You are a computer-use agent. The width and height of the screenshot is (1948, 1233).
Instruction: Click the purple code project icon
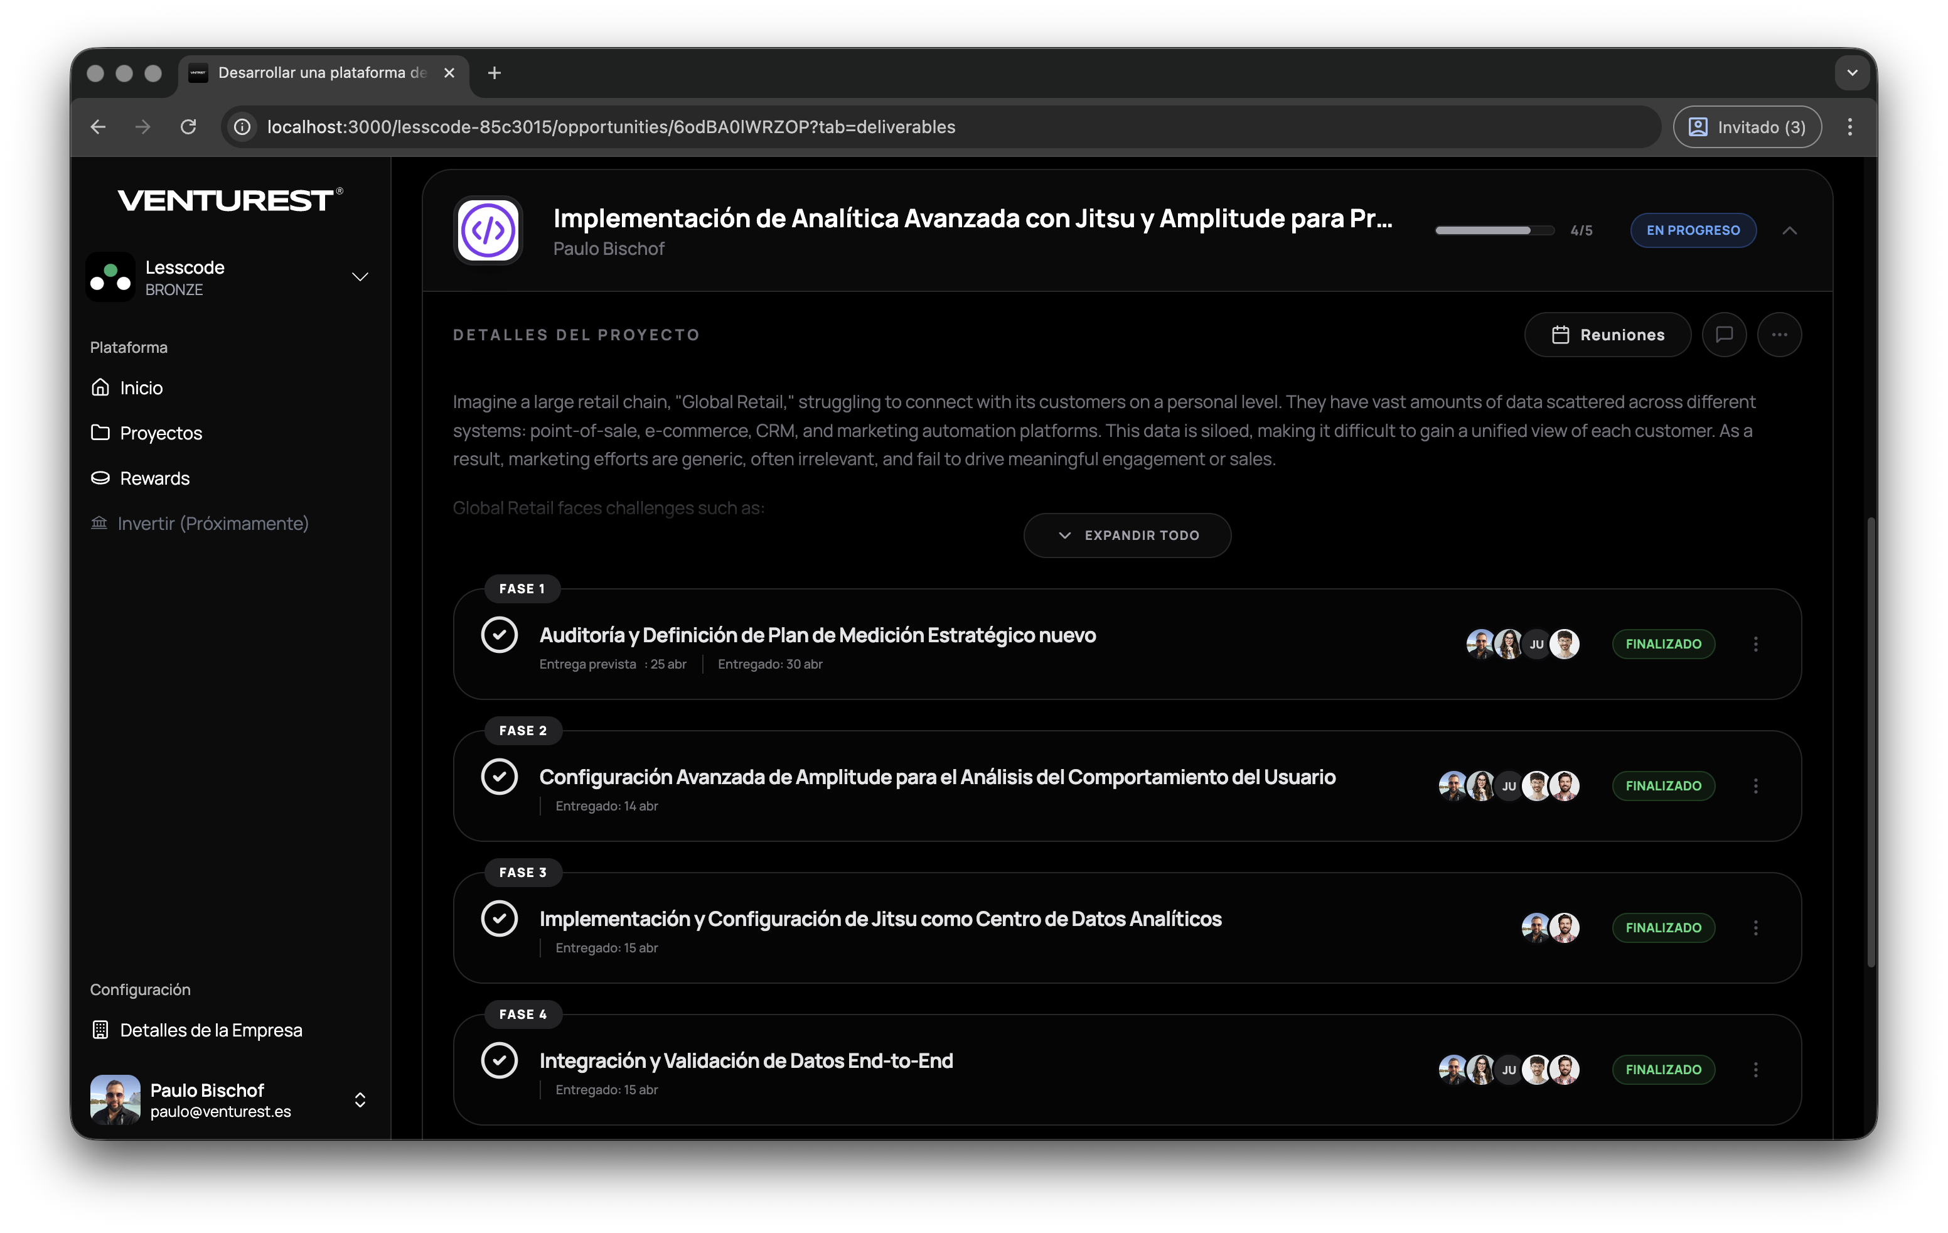coord(489,230)
